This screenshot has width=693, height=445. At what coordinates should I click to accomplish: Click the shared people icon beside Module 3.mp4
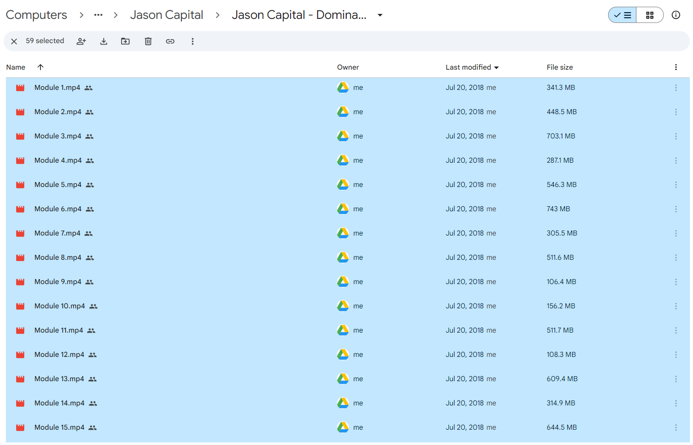(89, 137)
